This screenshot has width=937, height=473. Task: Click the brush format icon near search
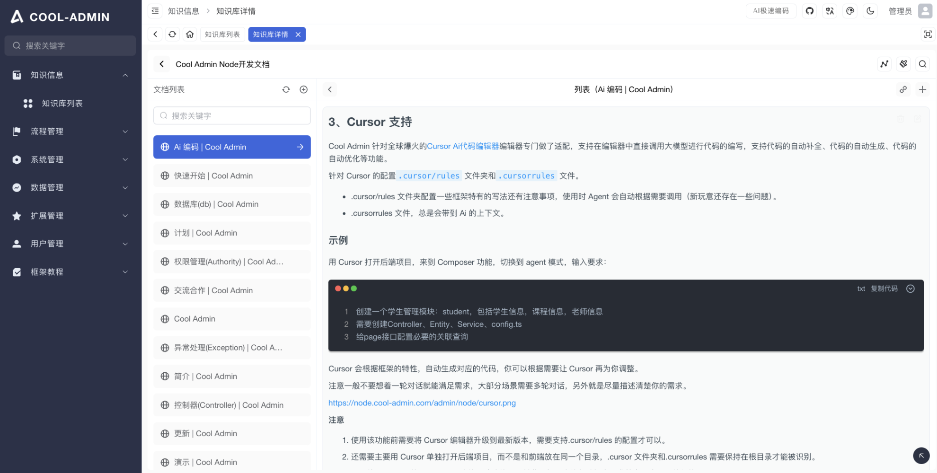[903, 64]
